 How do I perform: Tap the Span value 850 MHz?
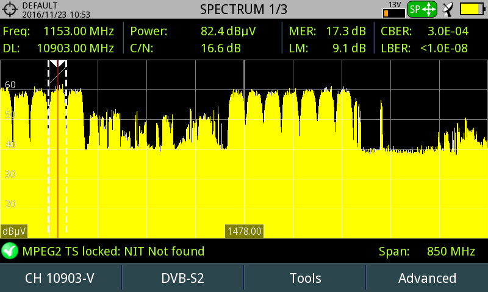(451, 251)
